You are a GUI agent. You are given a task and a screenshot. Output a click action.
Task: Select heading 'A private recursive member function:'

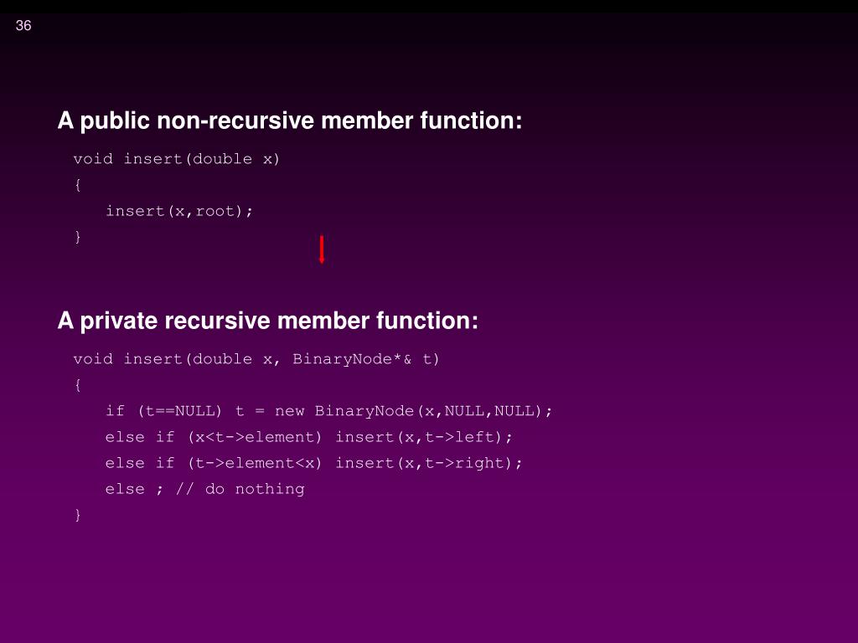tap(267, 321)
